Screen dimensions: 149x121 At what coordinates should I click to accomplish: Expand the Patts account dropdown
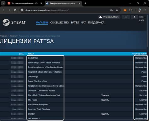click(142, 17)
